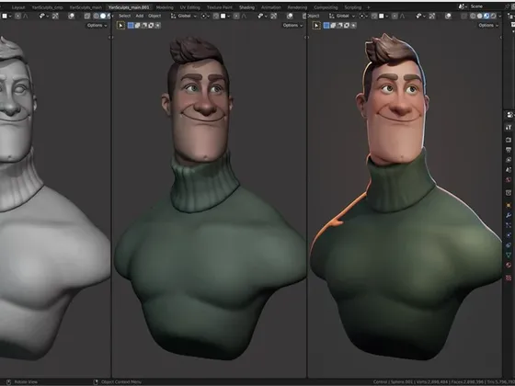Select Tweak tool in right viewport
The image size is (515, 386).
point(316,26)
